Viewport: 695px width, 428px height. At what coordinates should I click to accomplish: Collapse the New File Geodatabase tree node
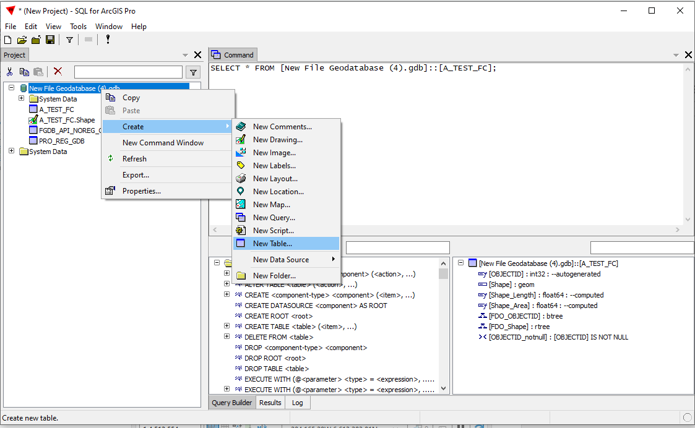click(x=12, y=88)
